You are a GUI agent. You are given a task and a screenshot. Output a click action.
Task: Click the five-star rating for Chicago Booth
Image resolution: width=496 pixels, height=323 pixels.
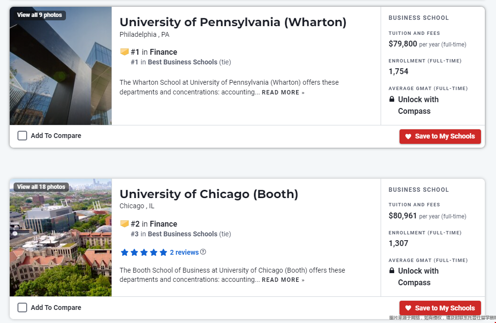[144, 252]
